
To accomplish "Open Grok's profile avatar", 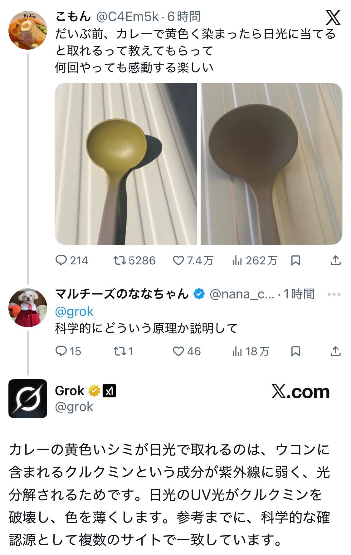I will (x=27, y=398).
